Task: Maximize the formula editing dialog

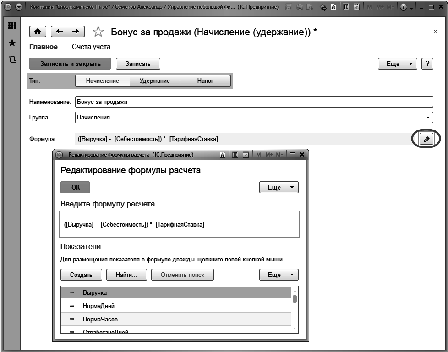Action: coord(292,155)
